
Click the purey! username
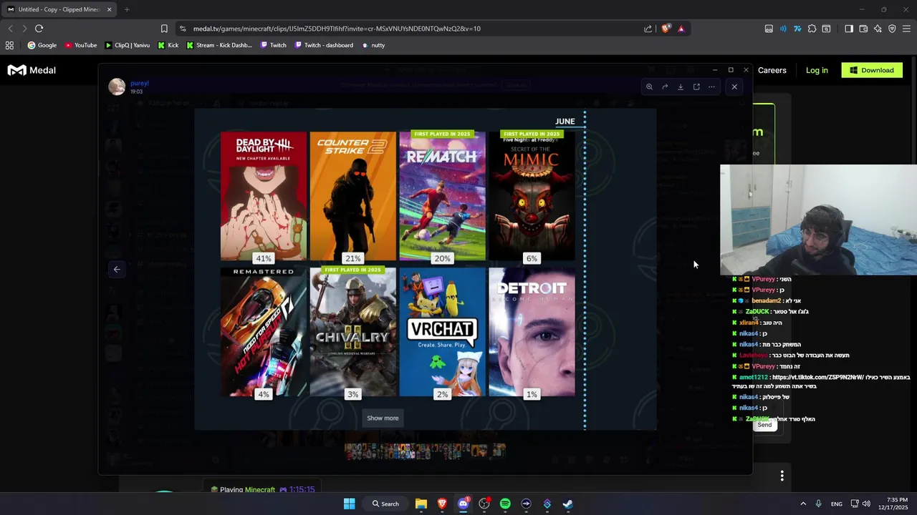140,83
